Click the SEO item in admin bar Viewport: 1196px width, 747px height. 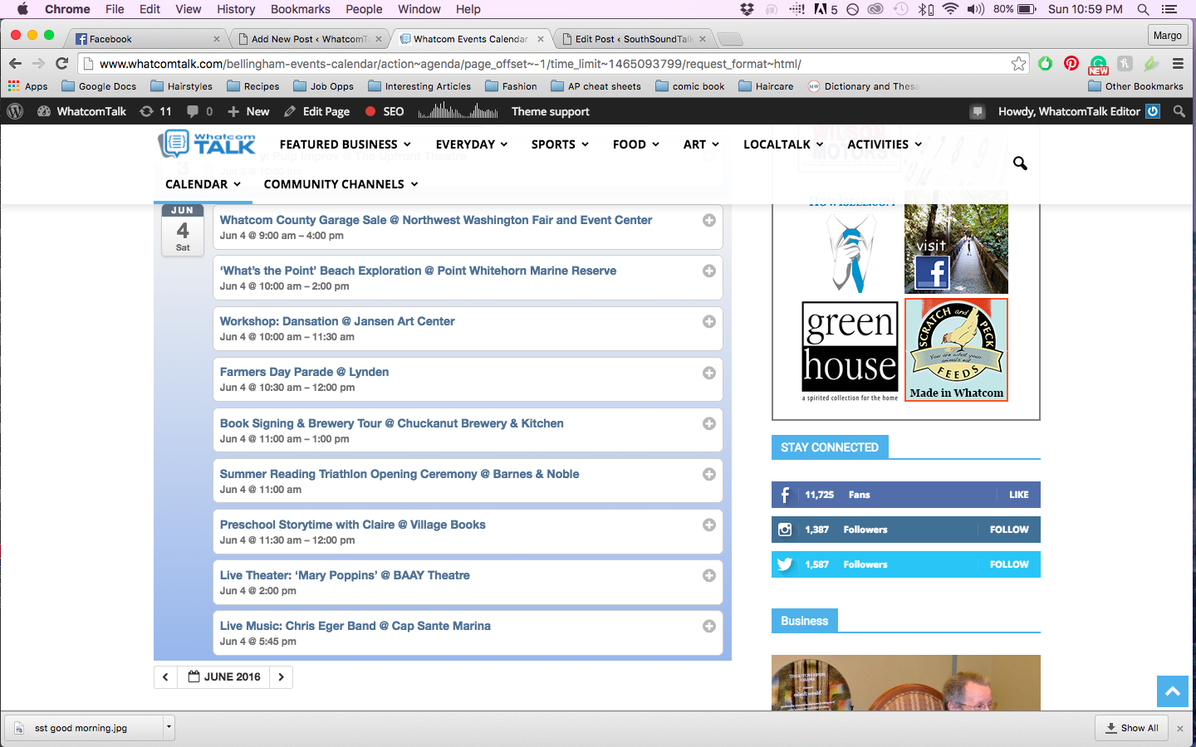384,111
